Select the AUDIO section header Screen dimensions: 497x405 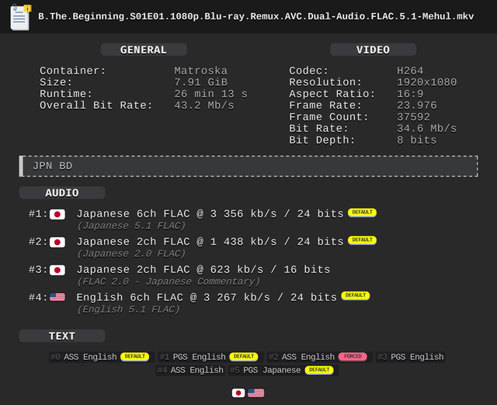(62, 192)
